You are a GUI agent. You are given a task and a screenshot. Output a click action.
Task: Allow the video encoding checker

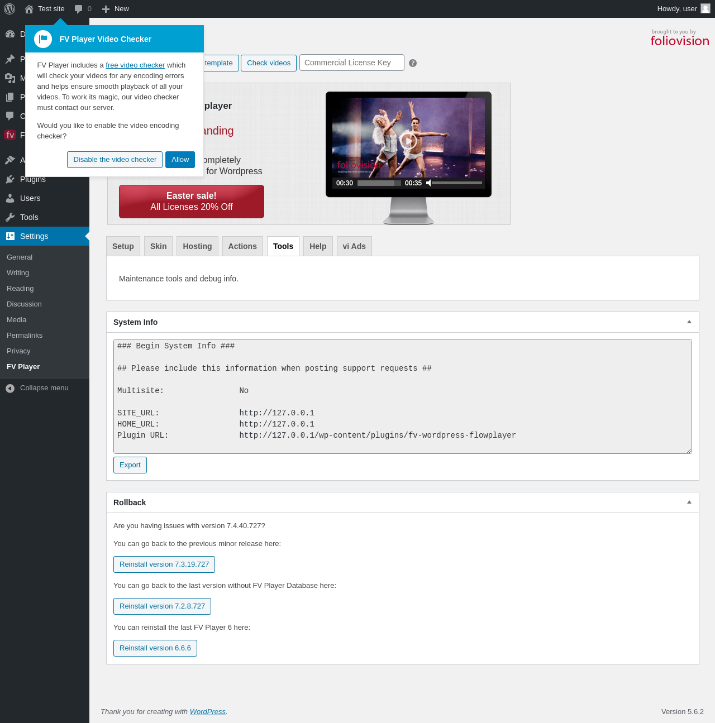(180, 160)
